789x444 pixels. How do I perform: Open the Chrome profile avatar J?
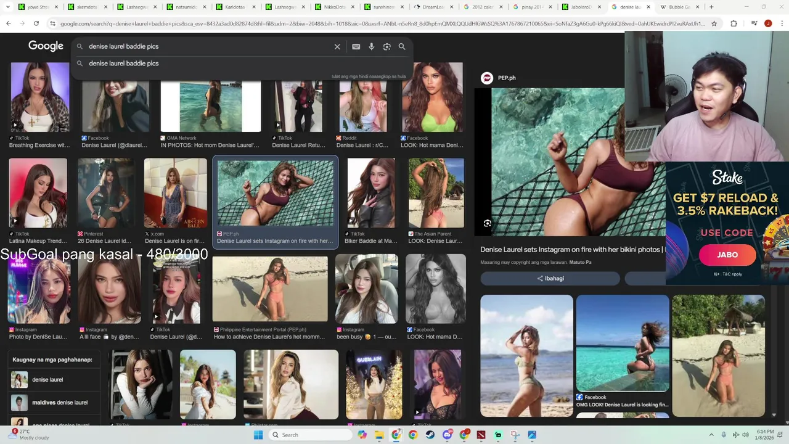[x=768, y=23]
